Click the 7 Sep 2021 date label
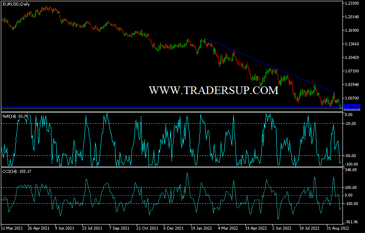Image resolution: width=365 pixels, height=233 pixels. pos(119,228)
